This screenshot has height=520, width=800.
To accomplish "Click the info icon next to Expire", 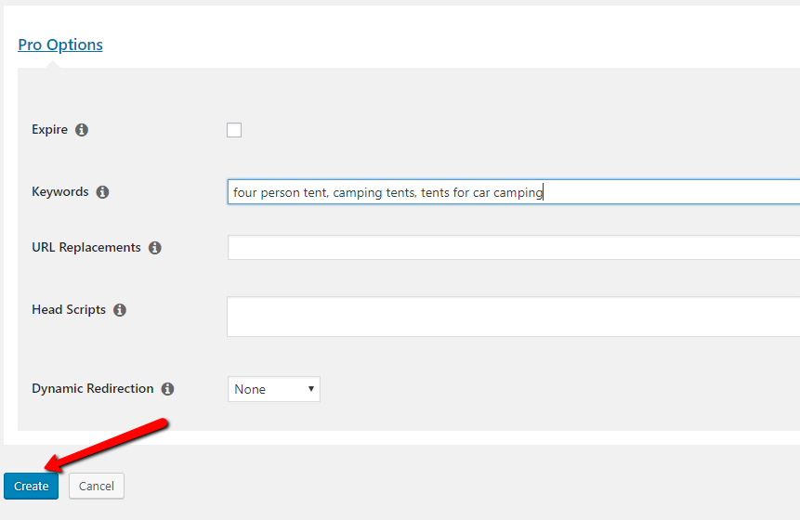I will click(x=82, y=130).
